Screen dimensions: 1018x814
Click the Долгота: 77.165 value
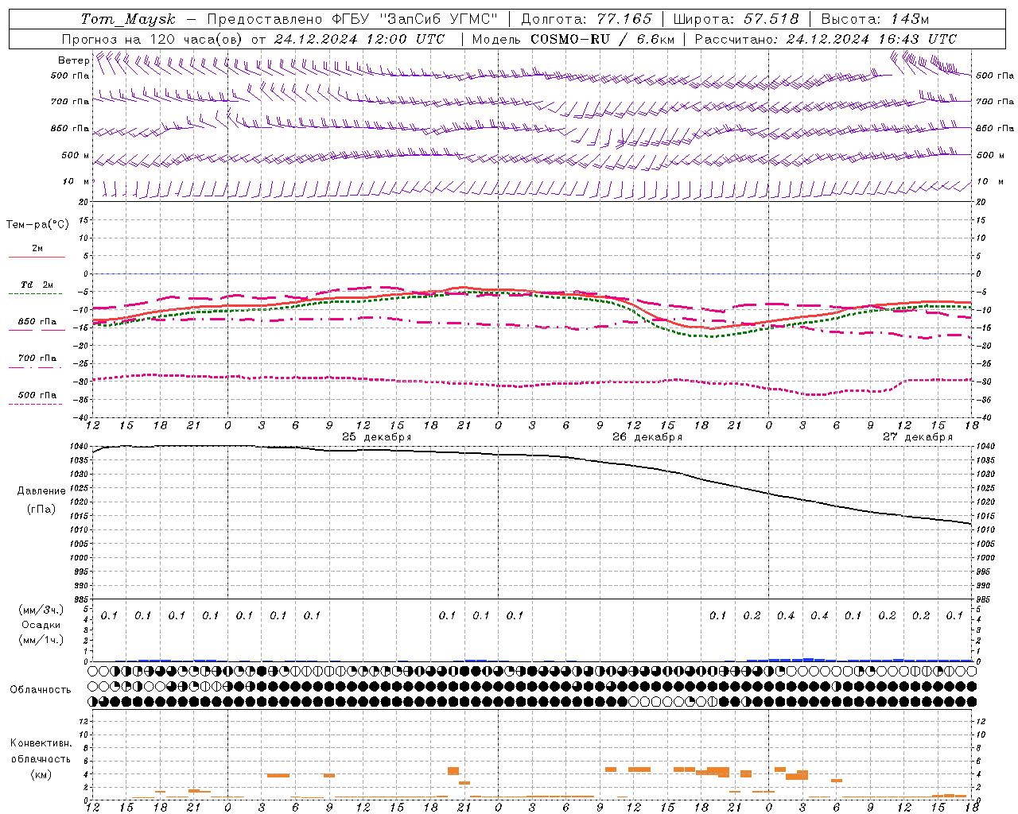(586, 19)
